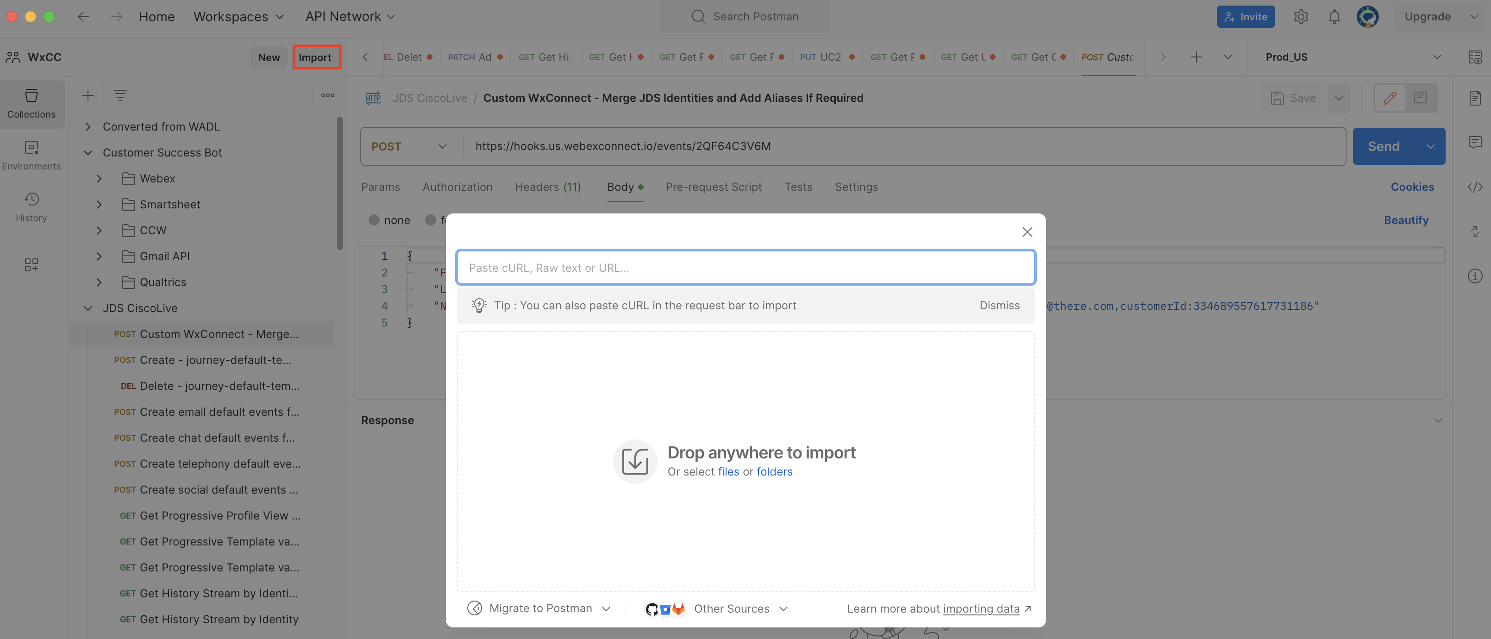Switch to the Headers (11) tab
Viewport: 1491px width, 639px height.
[547, 187]
